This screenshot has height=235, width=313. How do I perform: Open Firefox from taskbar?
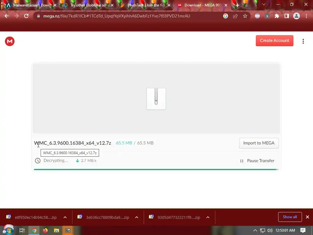[x=45, y=230]
